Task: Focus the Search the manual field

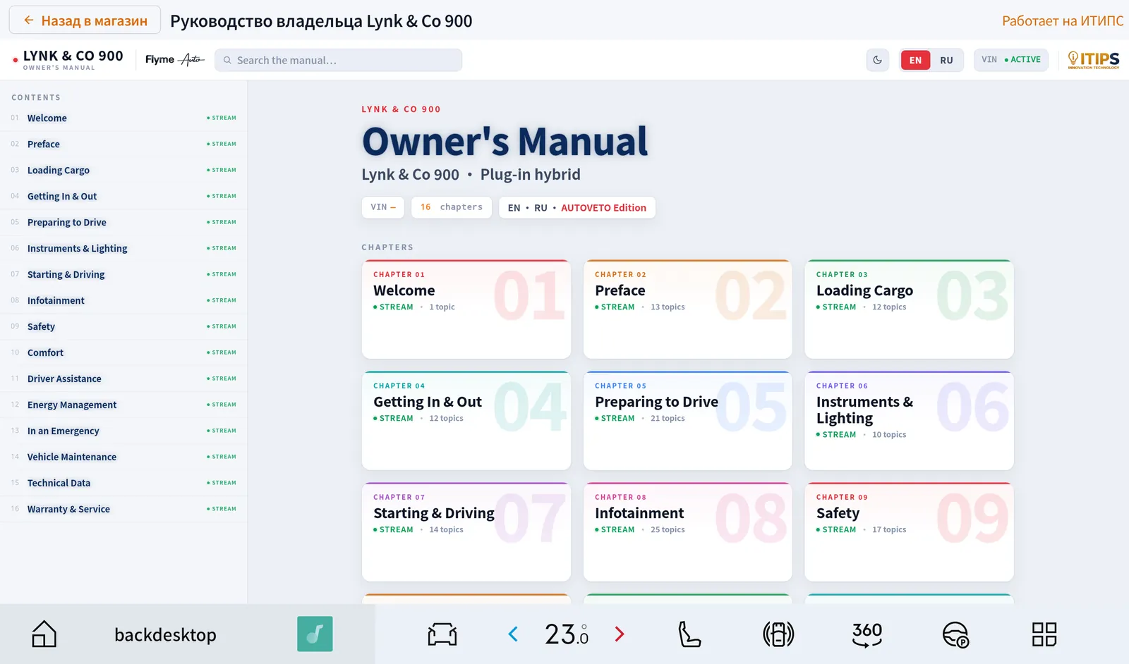Action: pyautogui.click(x=339, y=60)
